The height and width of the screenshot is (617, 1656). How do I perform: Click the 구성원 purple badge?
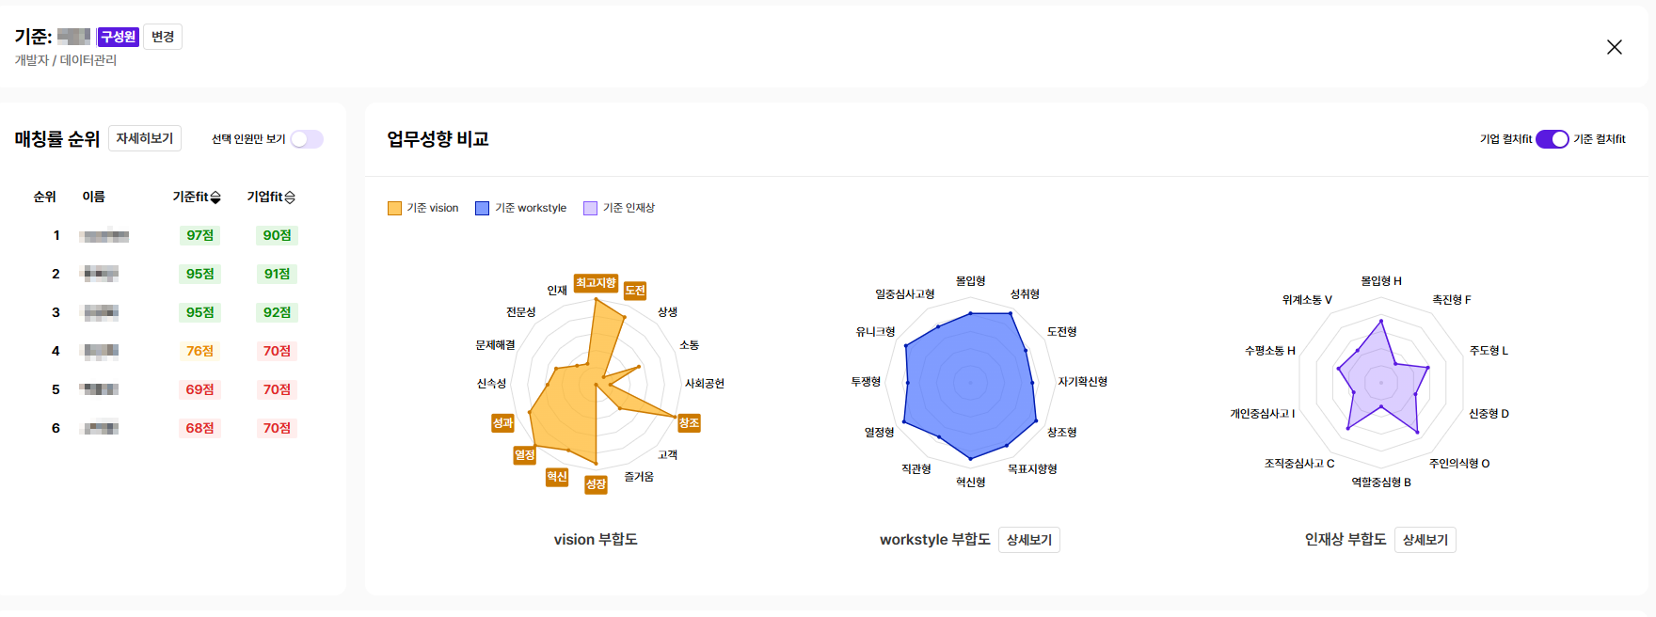(x=119, y=37)
